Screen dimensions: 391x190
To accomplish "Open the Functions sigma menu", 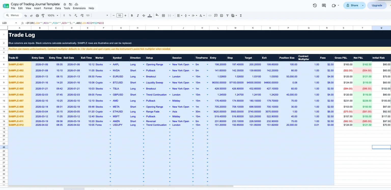I will [241, 16].
